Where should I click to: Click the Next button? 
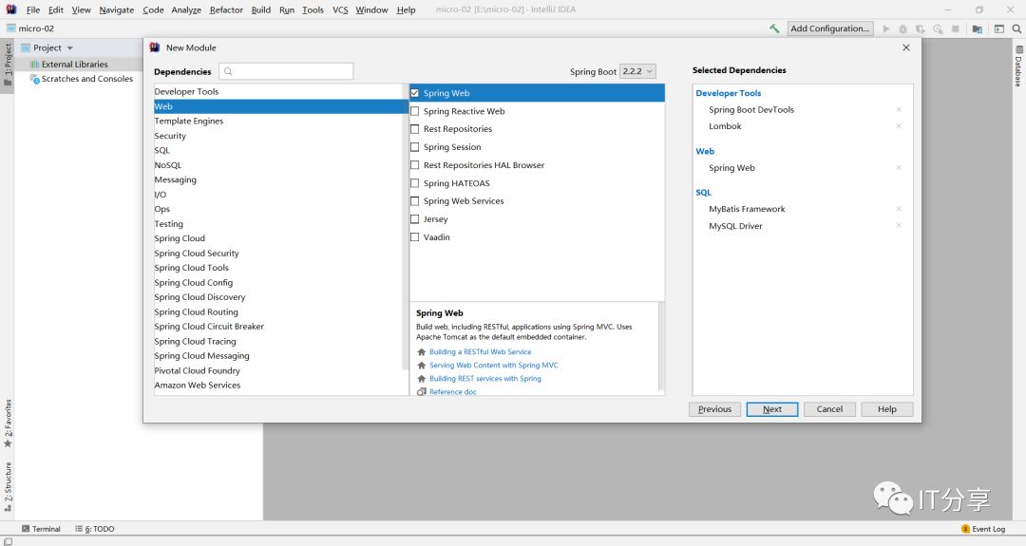coord(772,409)
